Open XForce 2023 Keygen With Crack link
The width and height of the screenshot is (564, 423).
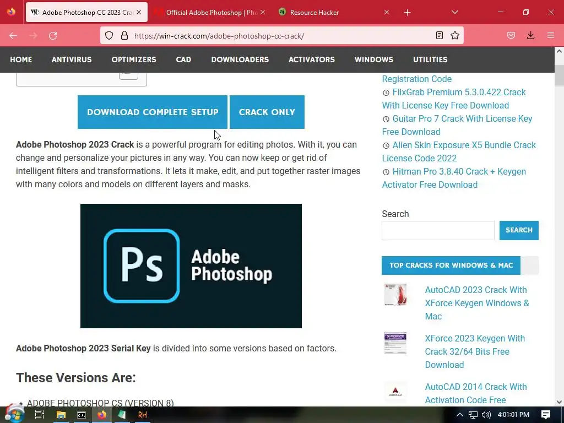point(475,351)
